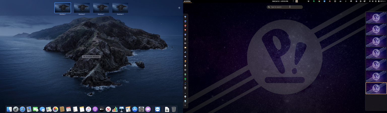Select the Desktop 2 space thumbnail

pyautogui.click(x=82, y=8)
